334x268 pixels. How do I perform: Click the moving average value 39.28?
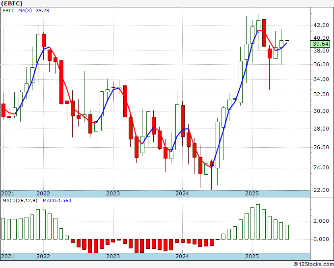pos(42,10)
